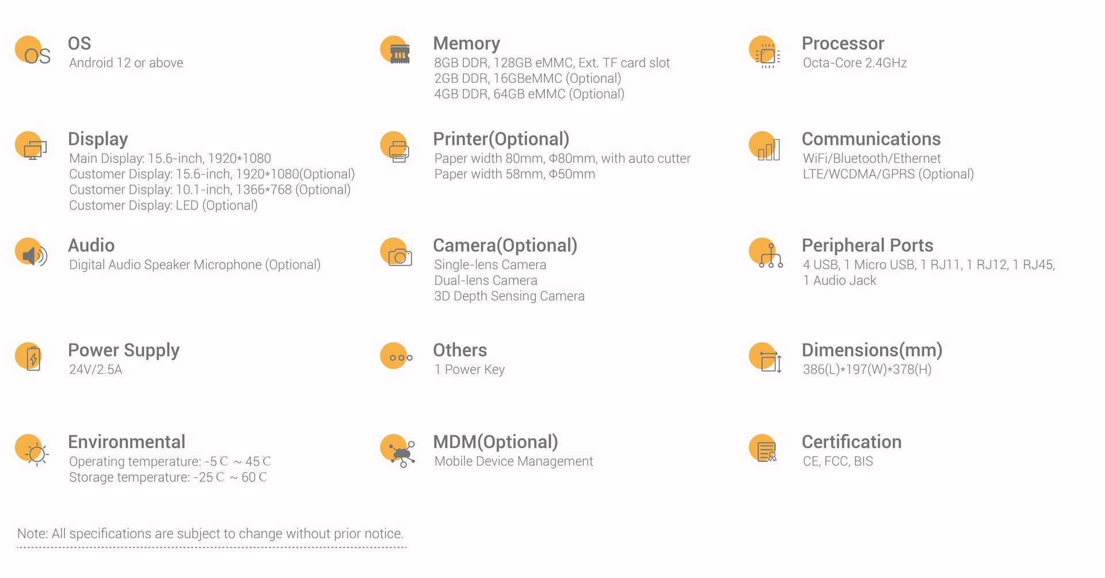Click the Others three-dots icon
The width and height of the screenshot is (1105, 578).
[397, 357]
